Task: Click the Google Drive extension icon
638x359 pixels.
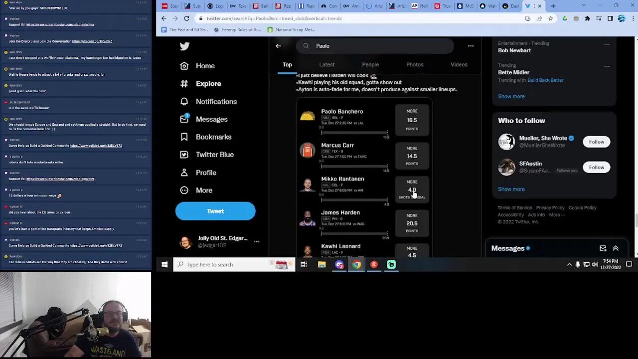Action: click(565, 18)
